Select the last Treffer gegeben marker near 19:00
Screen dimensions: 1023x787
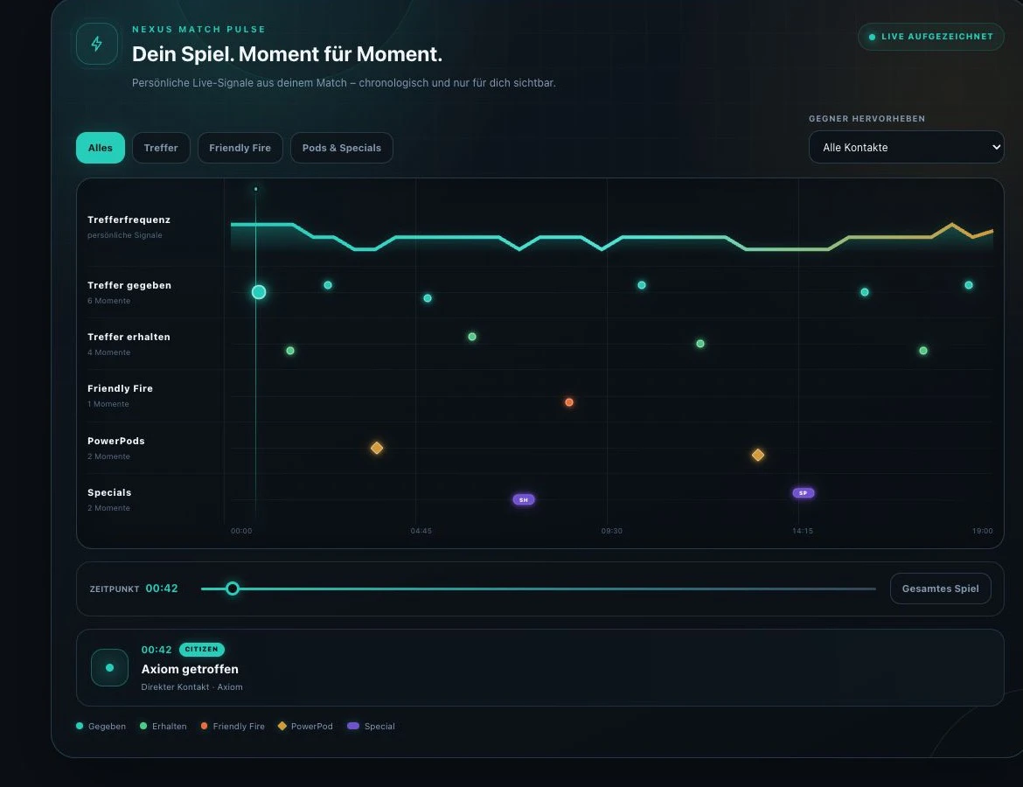pyautogui.click(x=969, y=285)
